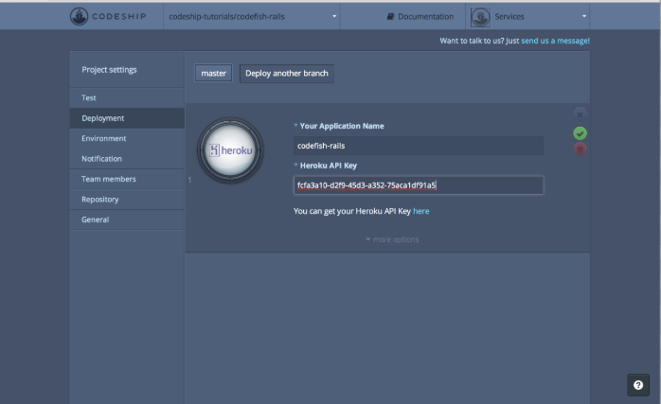Open Team members settings

pyautogui.click(x=127, y=179)
